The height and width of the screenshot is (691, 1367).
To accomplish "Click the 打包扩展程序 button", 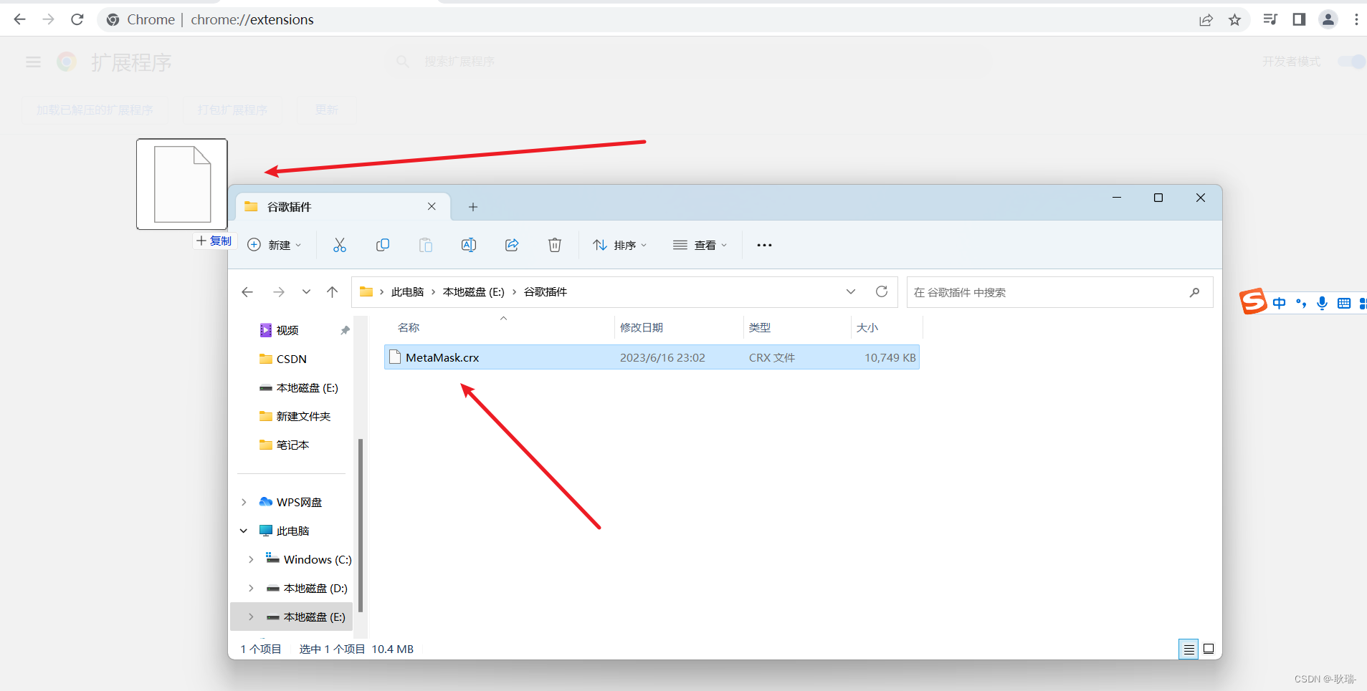I will pos(232,110).
